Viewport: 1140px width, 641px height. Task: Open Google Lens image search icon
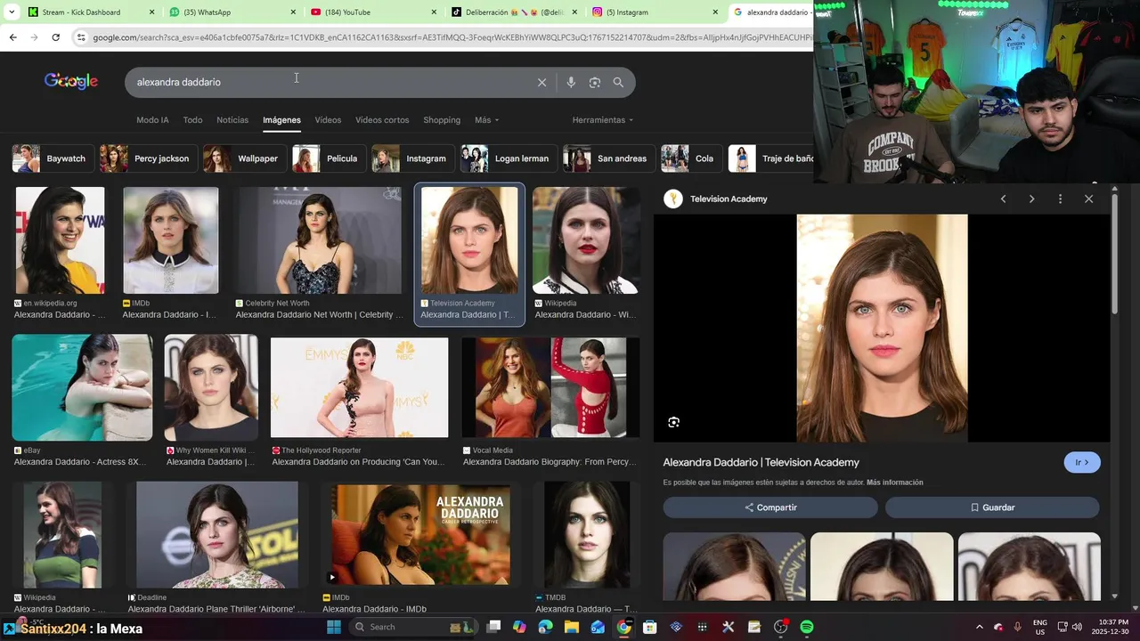click(595, 82)
